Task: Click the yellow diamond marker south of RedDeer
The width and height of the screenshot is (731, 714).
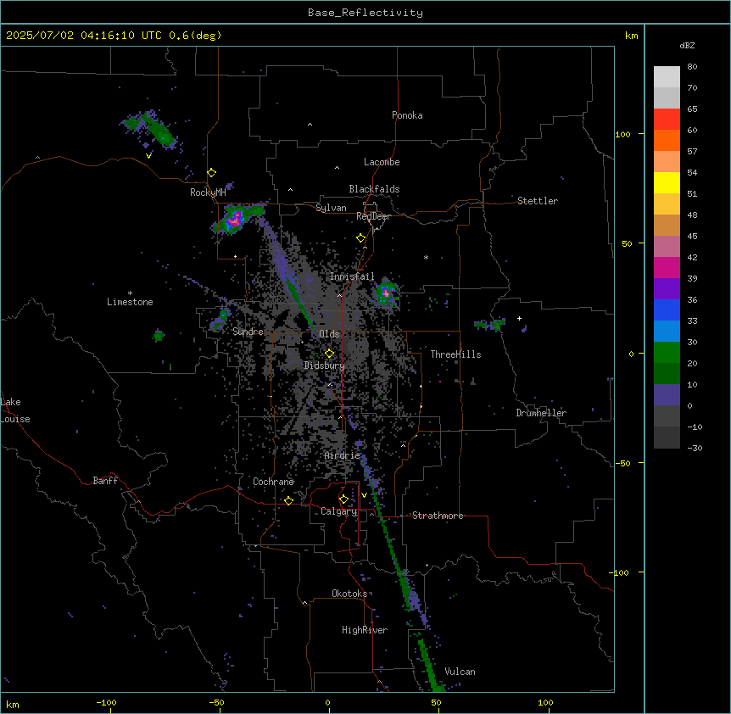Action: tap(361, 238)
